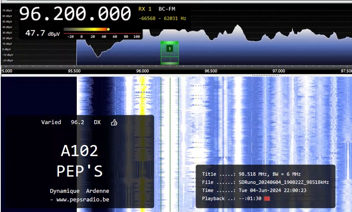Click the Varied program type label
Screen dimensions: 352x212
coord(51,122)
